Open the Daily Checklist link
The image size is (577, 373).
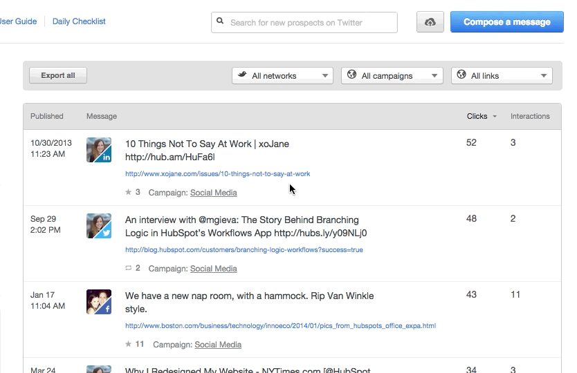pos(79,21)
